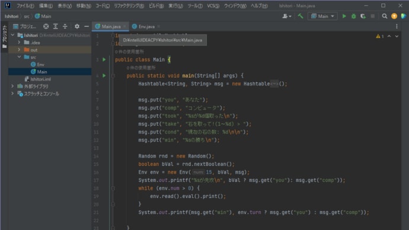
Task: Open the JetBrains toolbox icon at top right
Action: pos(403,16)
